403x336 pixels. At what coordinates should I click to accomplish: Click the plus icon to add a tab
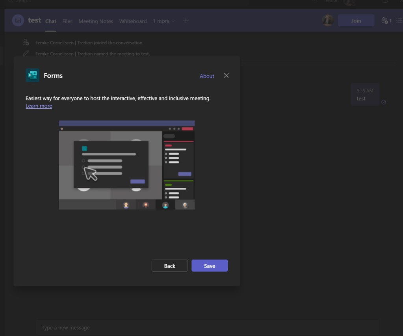[x=186, y=20]
